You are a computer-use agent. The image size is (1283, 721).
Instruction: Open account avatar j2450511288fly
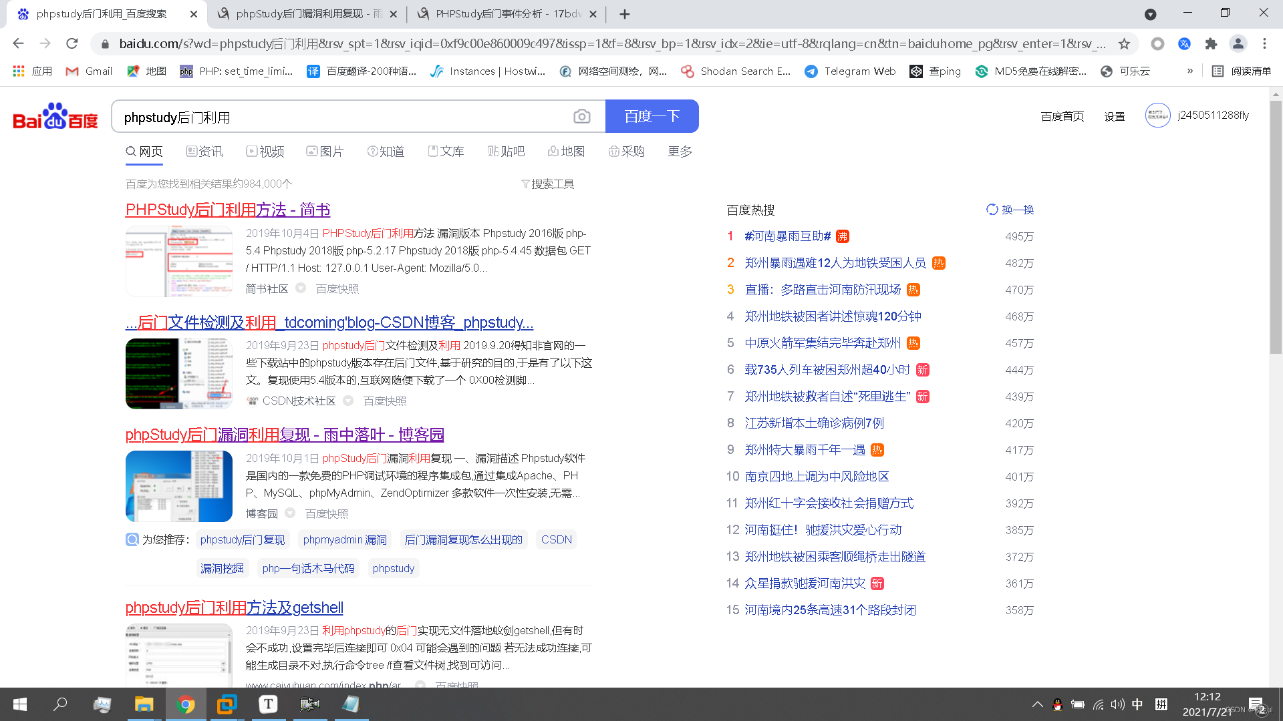(1157, 115)
